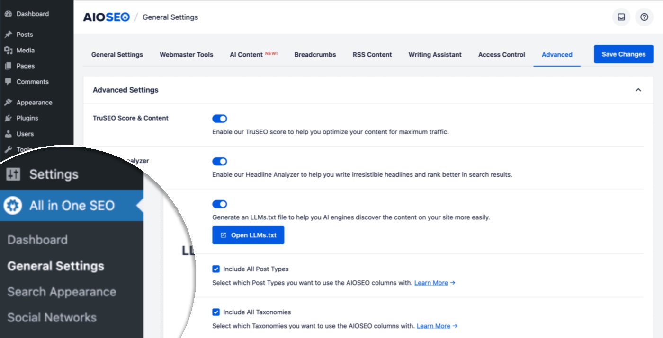
Task: Select the Advanced tab
Action: pyautogui.click(x=557, y=55)
